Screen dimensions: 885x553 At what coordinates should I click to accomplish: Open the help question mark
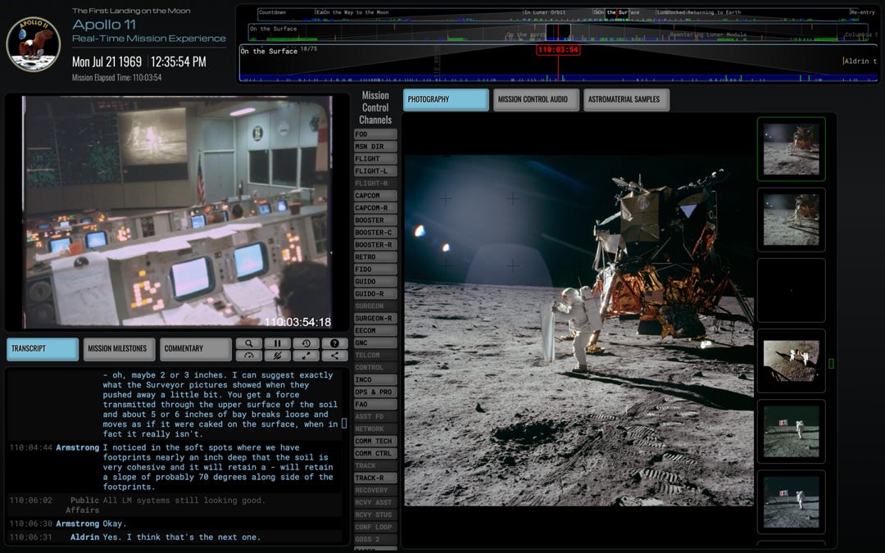(x=334, y=343)
